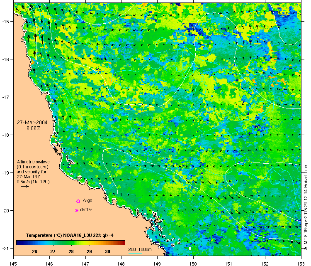Click the Temperature NOAA16_L3U title text
Viewport: 311px width, 266px height.
(x=70, y=235)
